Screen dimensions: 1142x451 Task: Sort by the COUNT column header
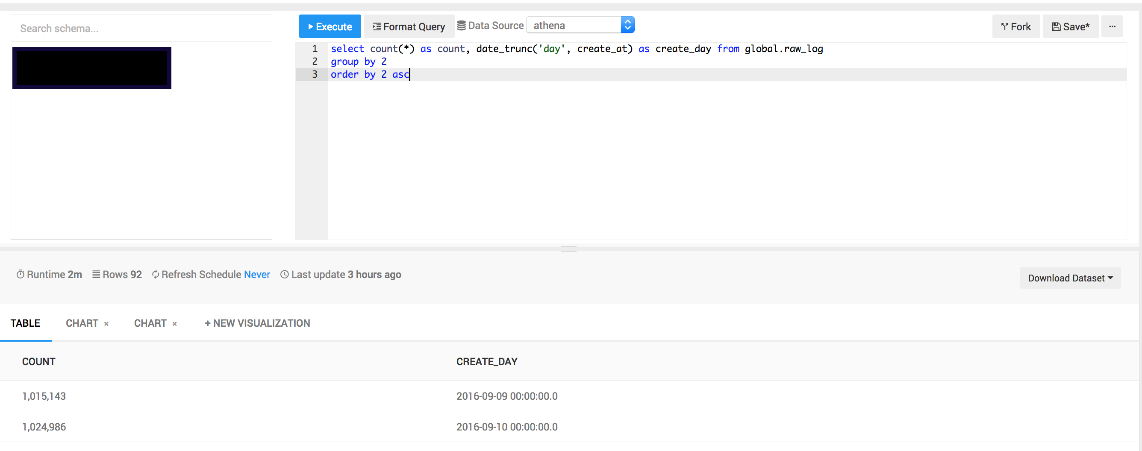point(38,361)
